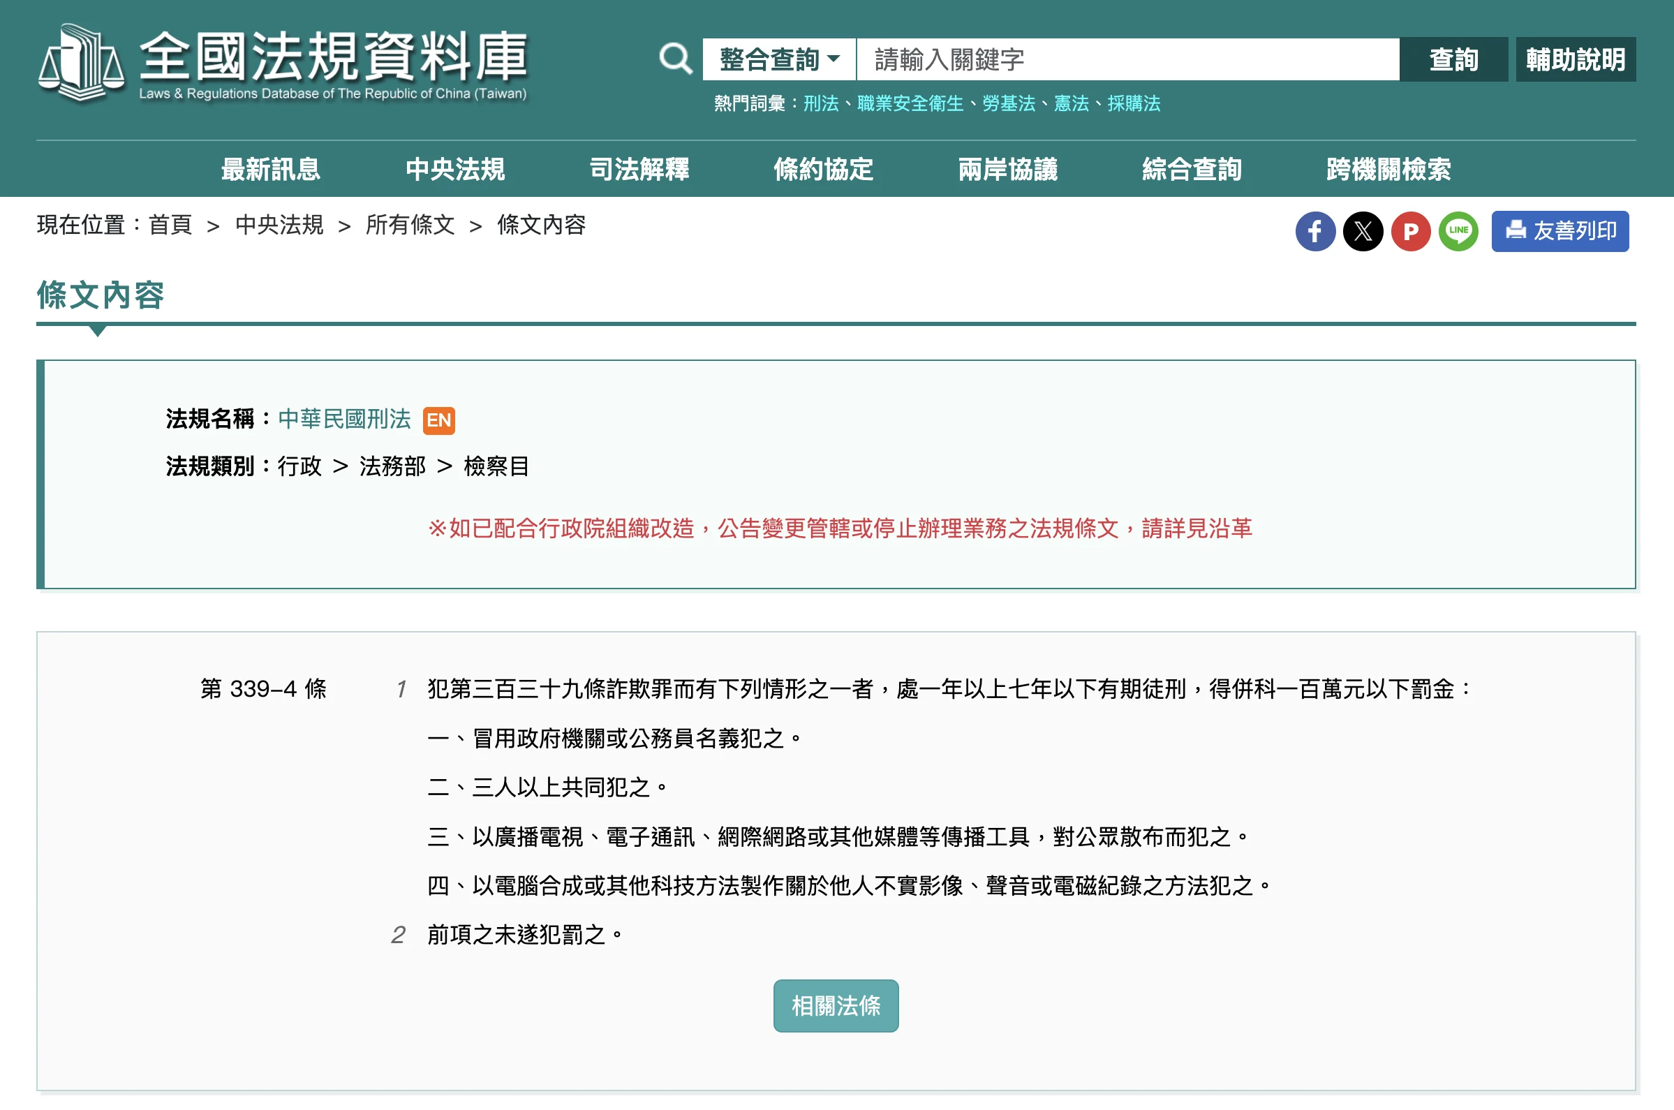This screenshot has width=1674, height=1110.
Task: Go to 首頁 in the breadcrumb
Action: (x=170, y=225)
